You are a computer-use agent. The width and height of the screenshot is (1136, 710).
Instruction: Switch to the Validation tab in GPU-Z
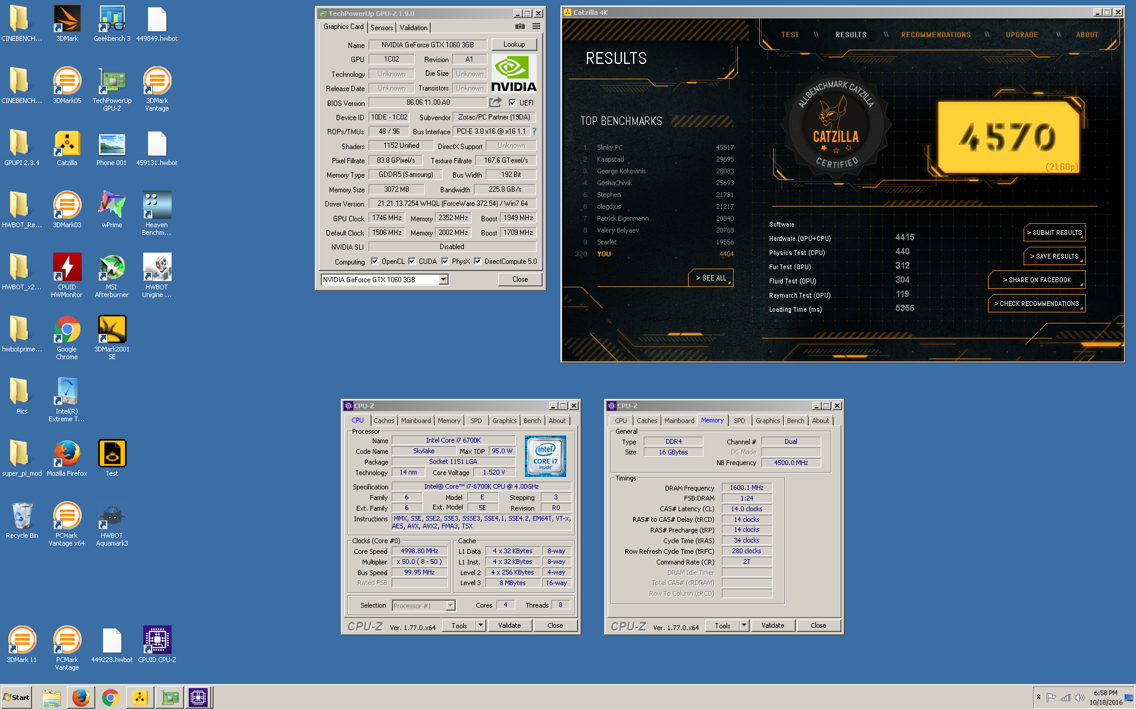414,28
